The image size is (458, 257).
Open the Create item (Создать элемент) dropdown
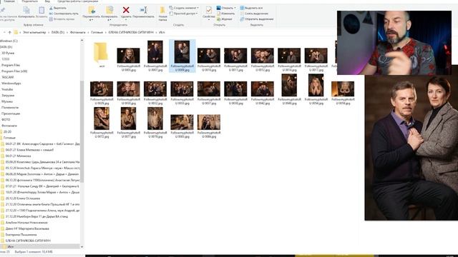point(184,8)
